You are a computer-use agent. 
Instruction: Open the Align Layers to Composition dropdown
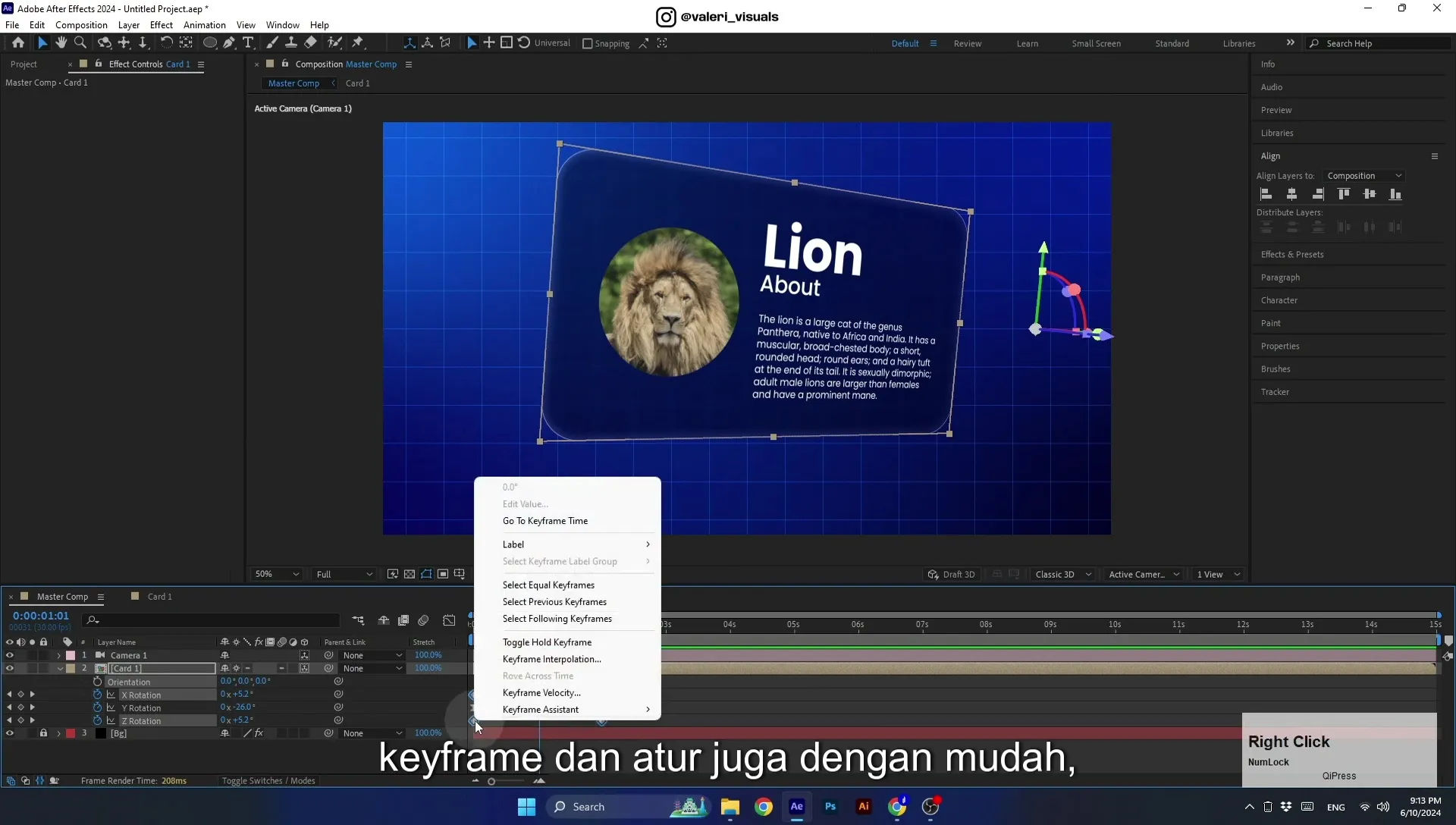pyautogui.click(x=1363, y=176)
